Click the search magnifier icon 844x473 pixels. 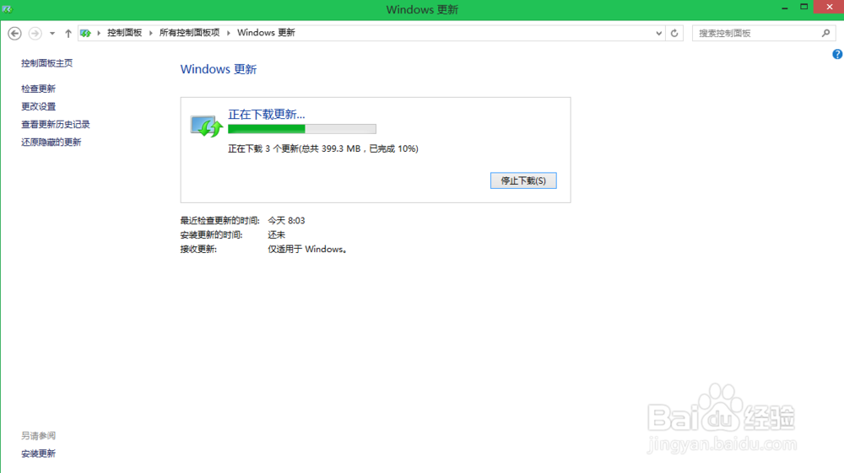point(825,34)
